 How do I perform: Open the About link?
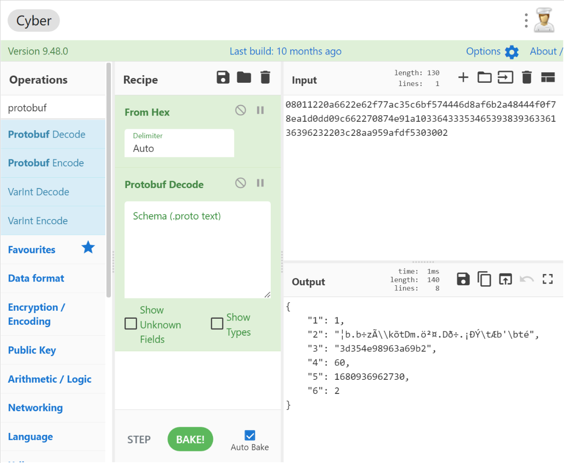pos(546,51)
